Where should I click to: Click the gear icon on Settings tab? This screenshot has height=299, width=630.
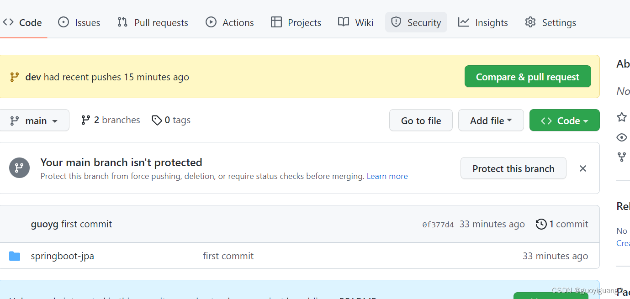(x=530, y=22)
